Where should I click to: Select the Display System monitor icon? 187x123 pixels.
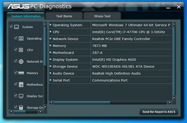click(21, 96)
